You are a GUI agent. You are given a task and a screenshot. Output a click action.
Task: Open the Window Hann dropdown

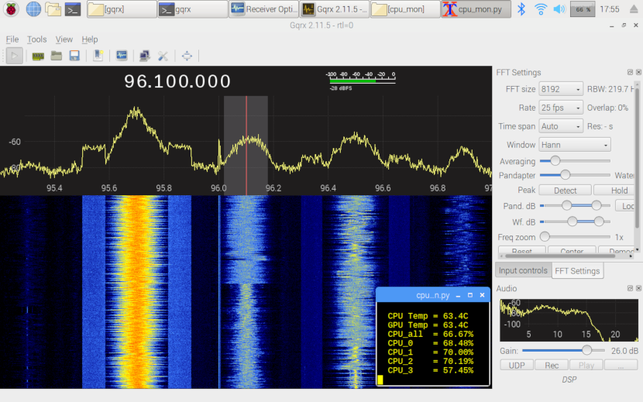(x=575, y=145)
